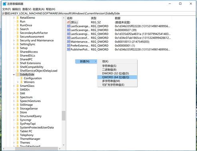The height and width of the screenshot is (151, 197).
Task: Click the tree scrollbar down arrow
Action: pyautogui.click(x=64, y=145)
